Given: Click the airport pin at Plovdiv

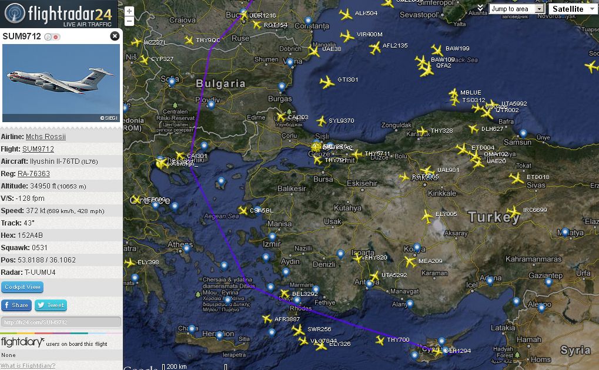Looking at the screenshot, I should coord(211,105).
